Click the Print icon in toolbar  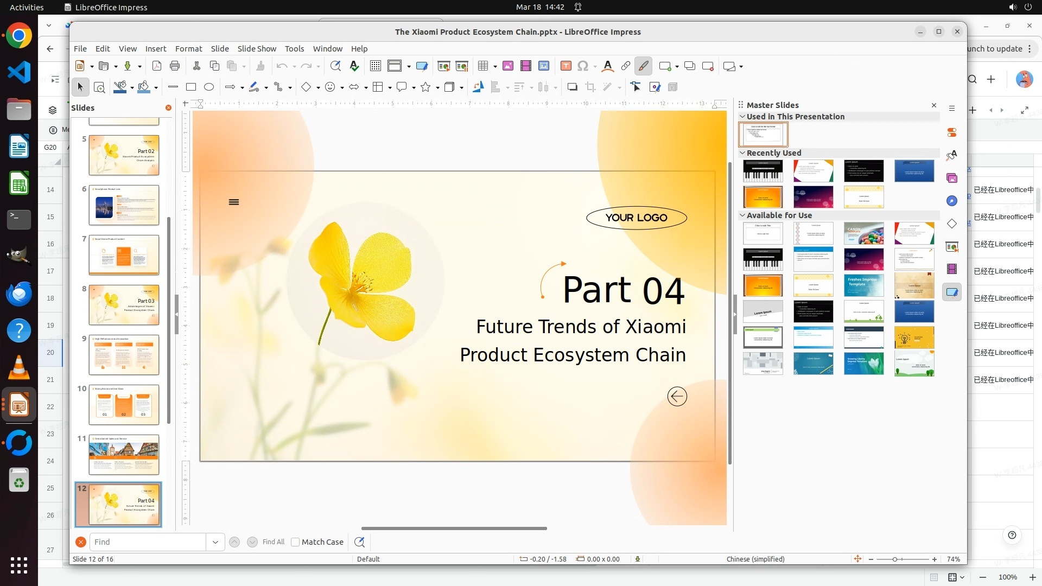pos(175,66)
